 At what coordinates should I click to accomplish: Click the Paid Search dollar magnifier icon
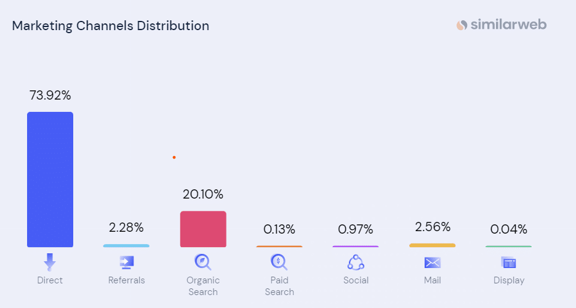coord(279,263)
